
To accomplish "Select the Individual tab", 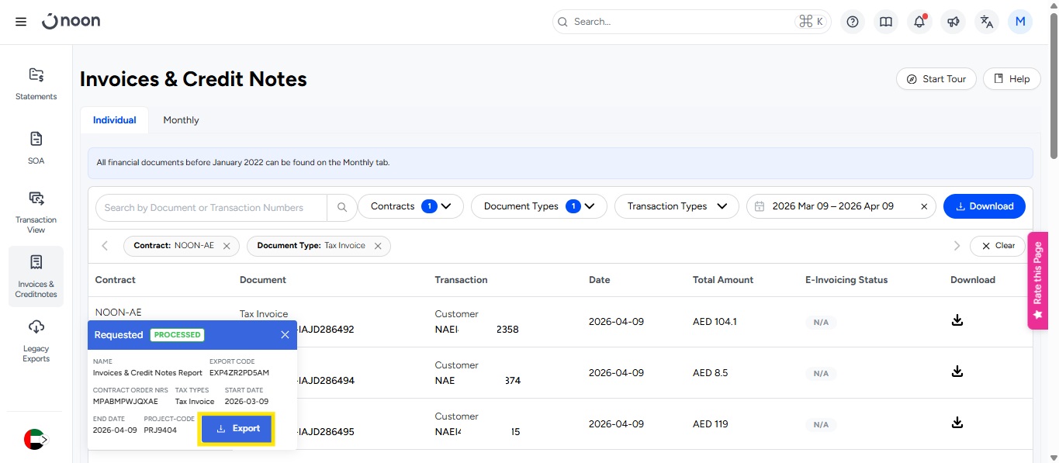I will [114, 120].
